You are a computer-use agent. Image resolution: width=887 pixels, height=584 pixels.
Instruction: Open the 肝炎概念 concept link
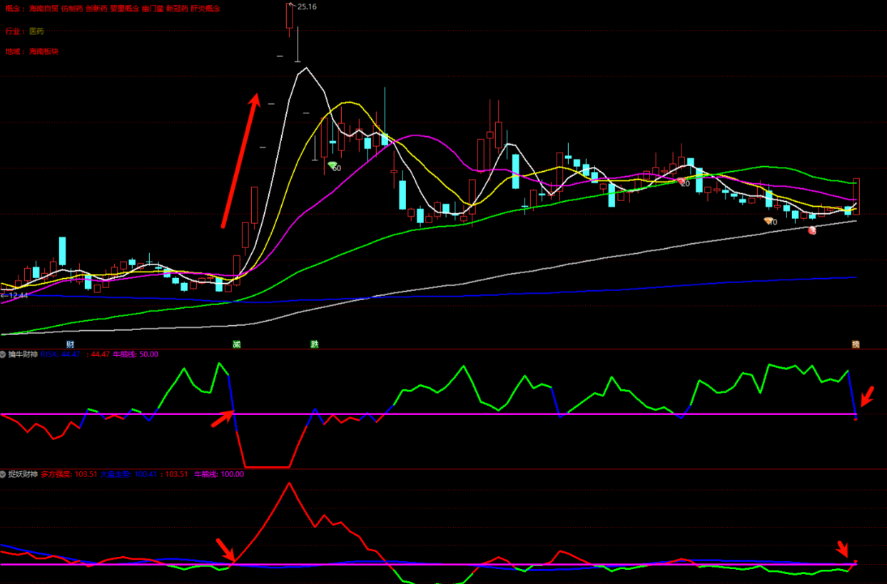tap(205, 9)
